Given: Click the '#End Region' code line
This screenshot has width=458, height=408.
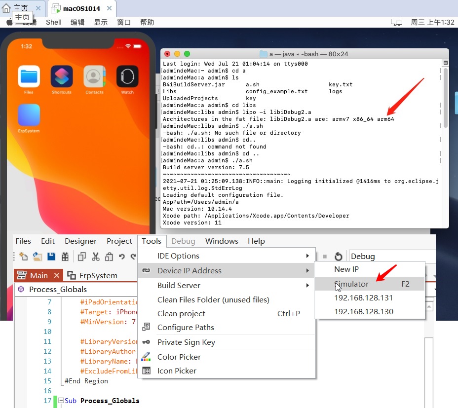Looking at the screenshot, I should (86, 381).
